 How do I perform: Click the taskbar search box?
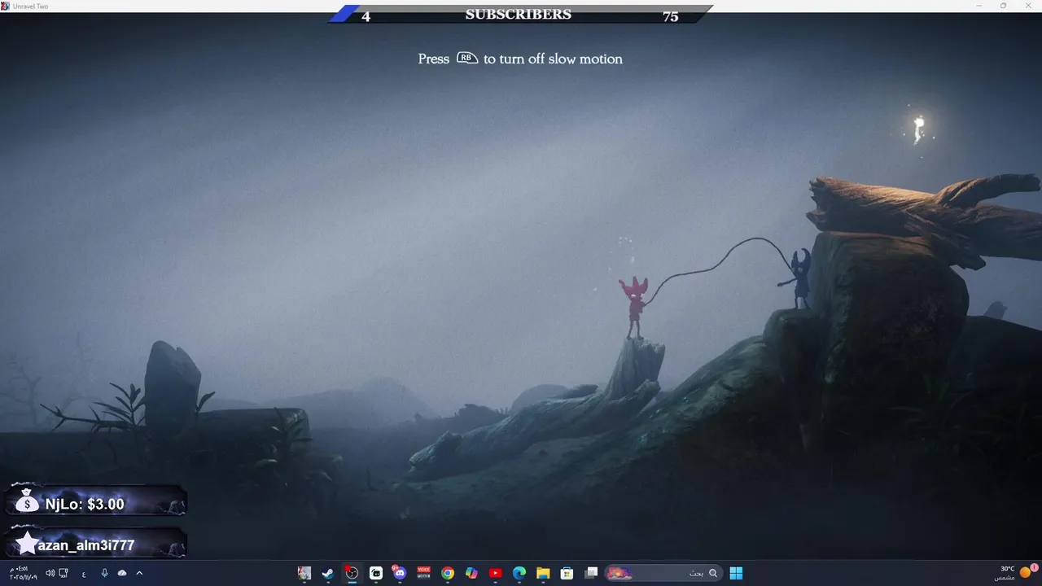coord(663,573)
